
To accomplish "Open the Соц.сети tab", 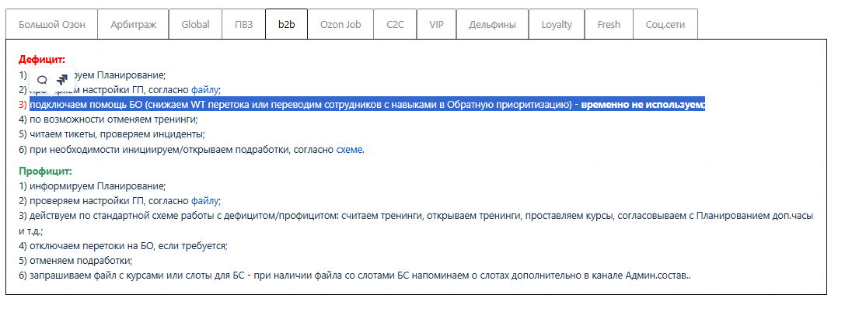I will (665, 24).
